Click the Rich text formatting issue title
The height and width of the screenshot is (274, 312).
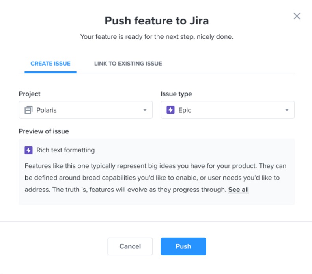pos(65,150)
